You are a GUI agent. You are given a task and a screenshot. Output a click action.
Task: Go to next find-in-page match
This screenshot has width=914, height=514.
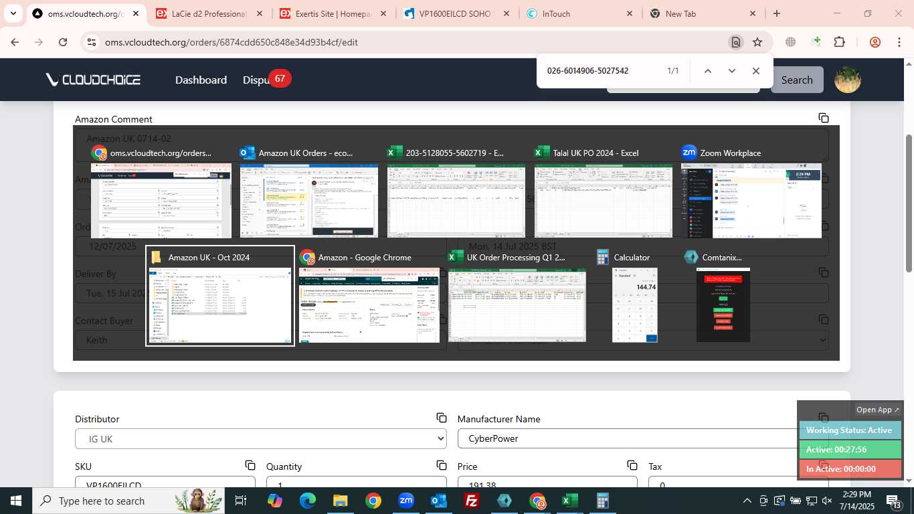click(731, 71)
